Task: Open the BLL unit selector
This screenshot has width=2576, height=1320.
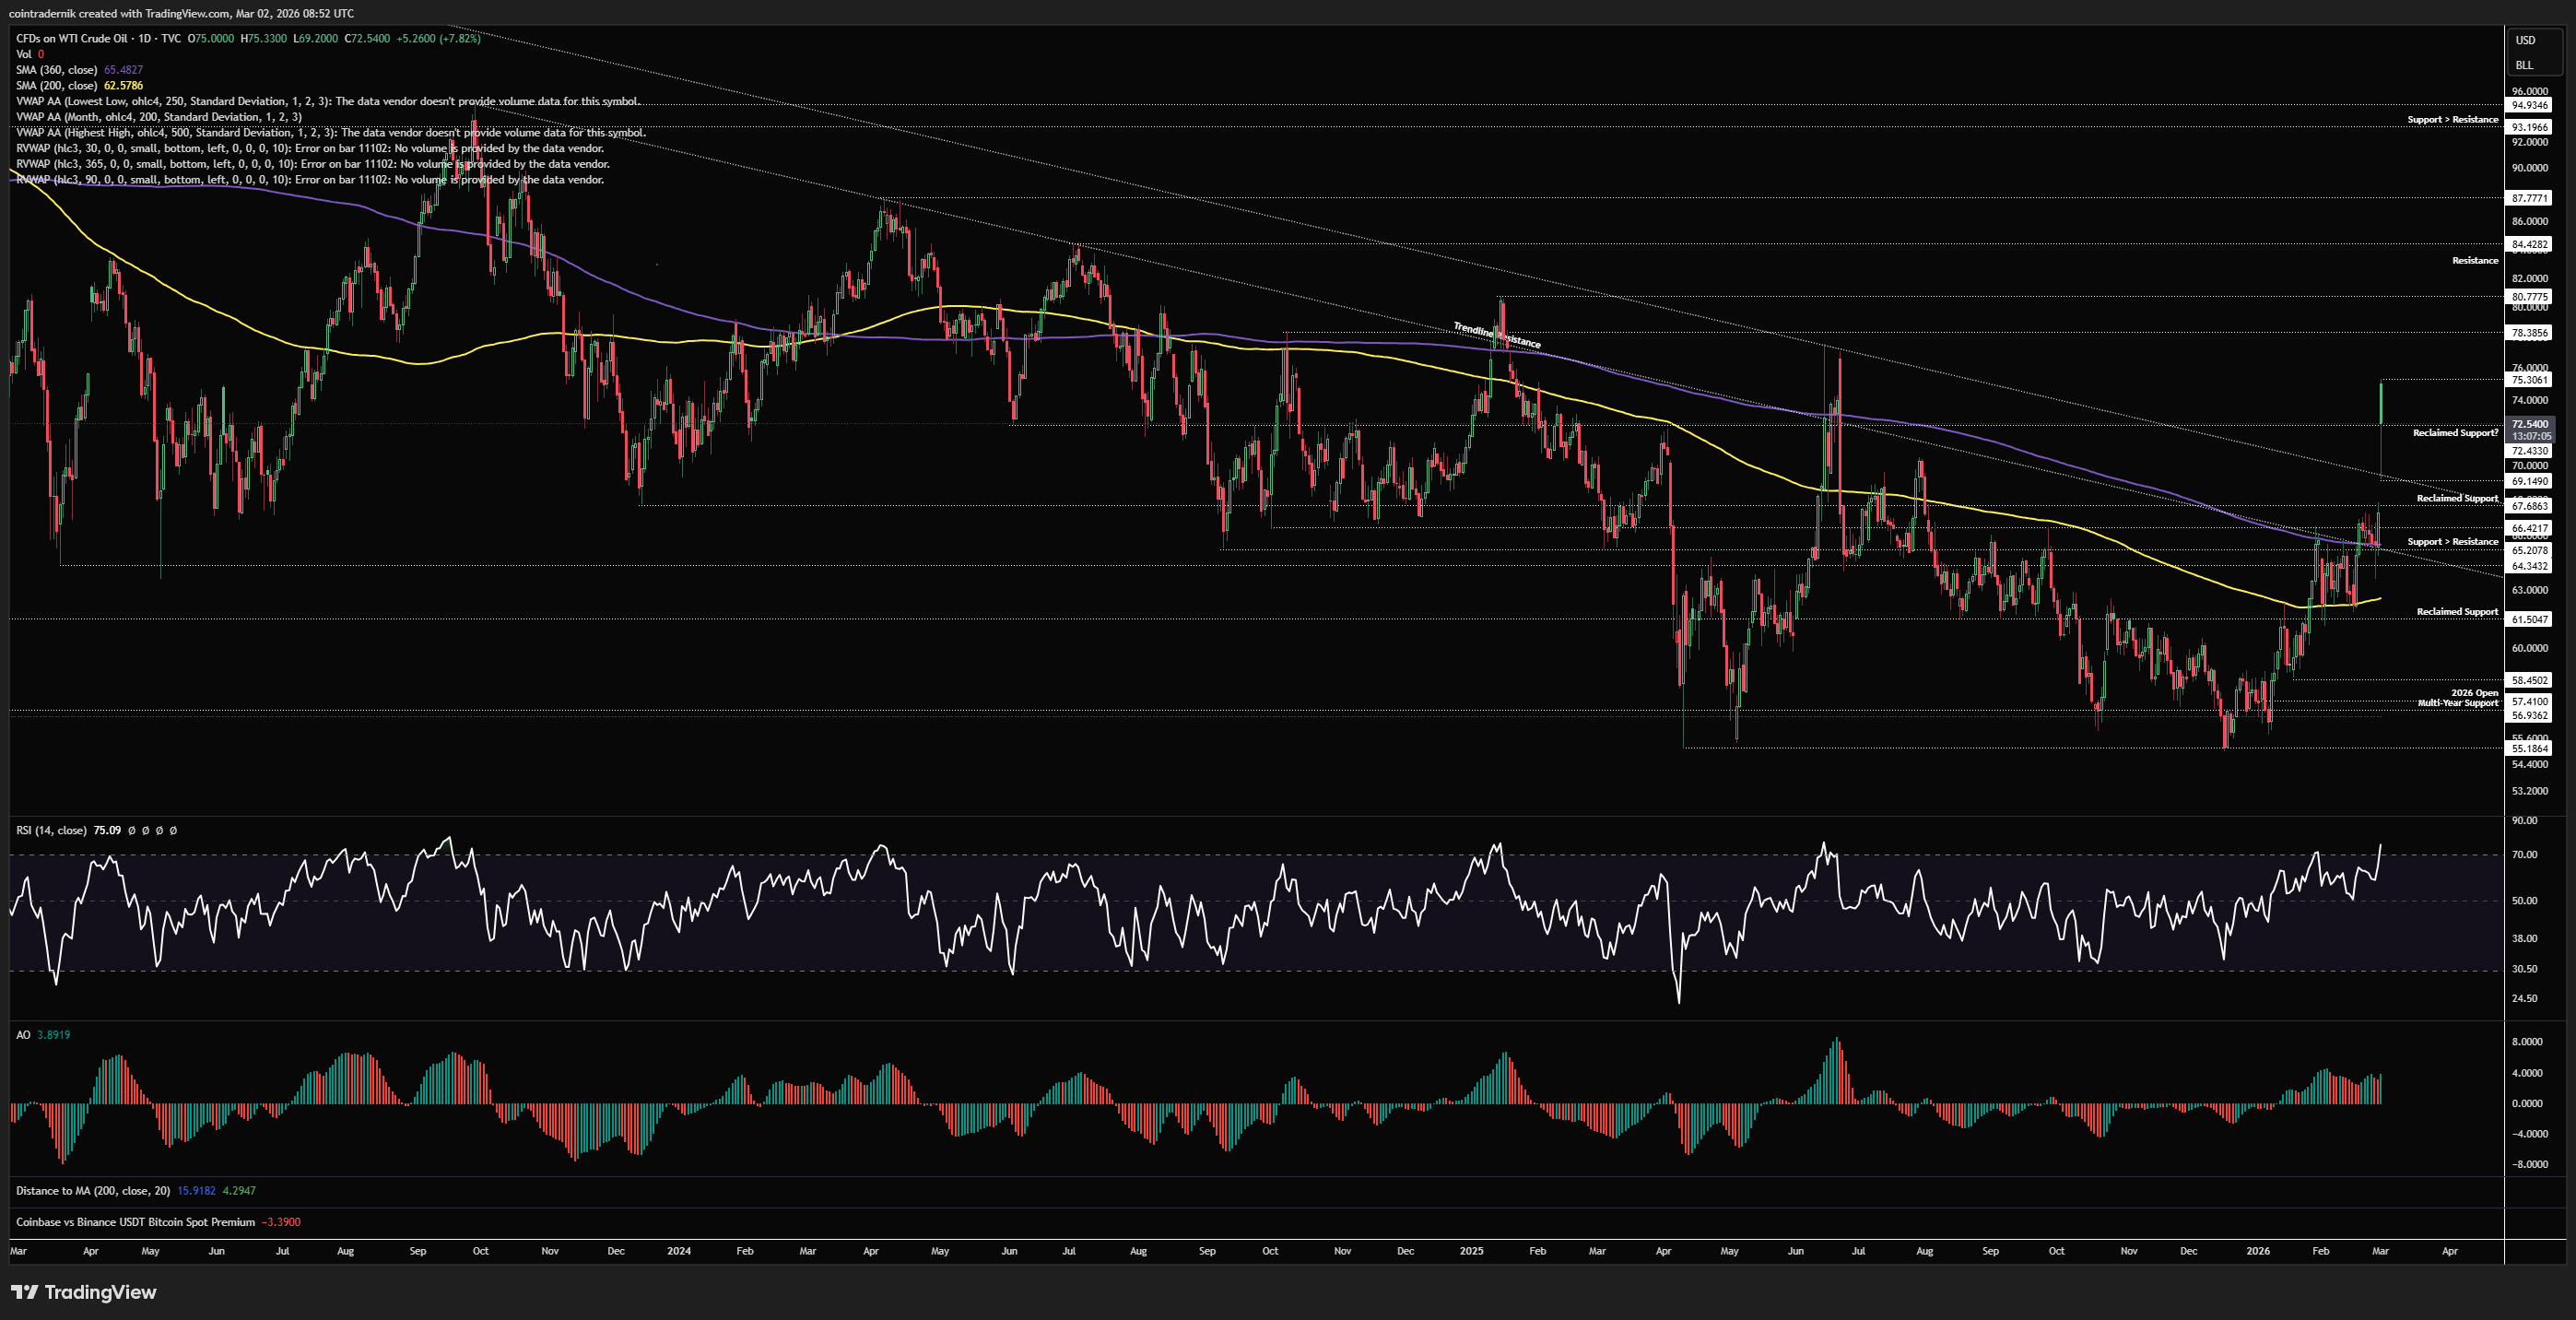Action: pyautogui.click(x=2525, y=65)
